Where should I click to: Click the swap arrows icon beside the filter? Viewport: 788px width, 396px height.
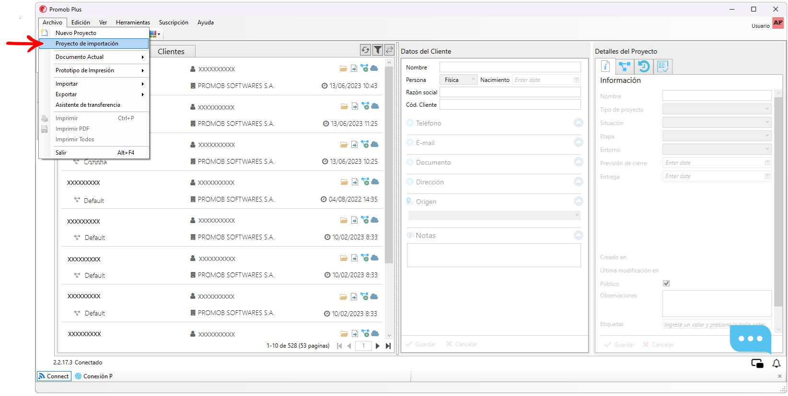[389, 50]
